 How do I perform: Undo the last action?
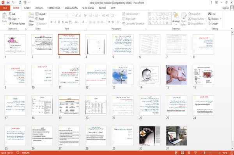[13, 2]
